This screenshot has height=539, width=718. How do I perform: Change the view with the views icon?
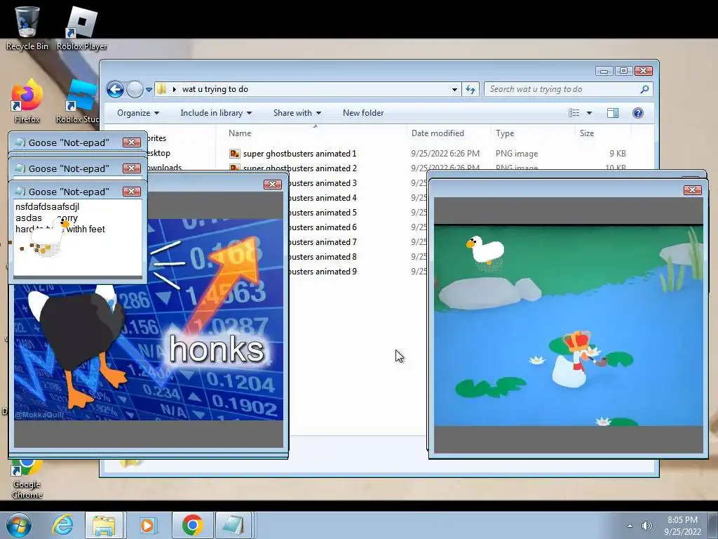coord(574,113)
